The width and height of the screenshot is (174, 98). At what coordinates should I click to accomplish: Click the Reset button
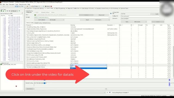click(x=87, y=20)
